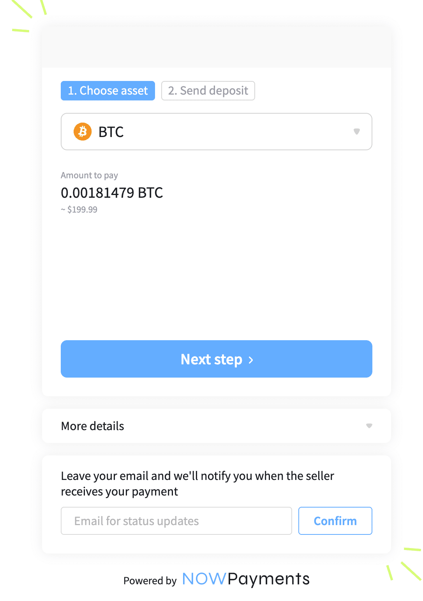Click the Next step button
The height and width of the screenshot is (601, 423).
click(217, 359)
